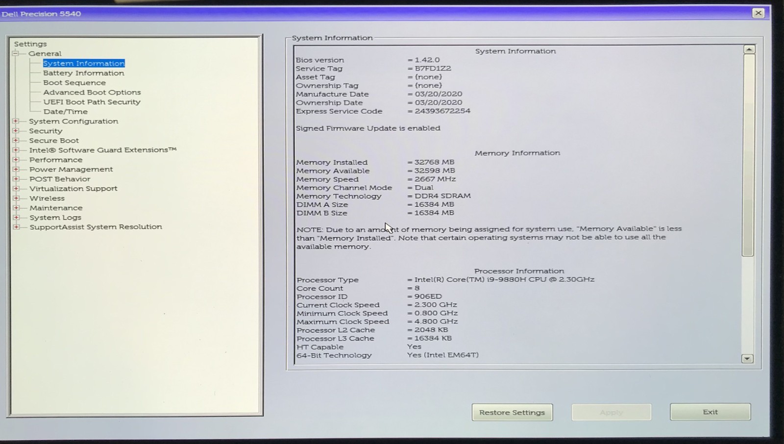Open Date/Time settings
This screenshot has height=444, width=784.
point(66,112)
